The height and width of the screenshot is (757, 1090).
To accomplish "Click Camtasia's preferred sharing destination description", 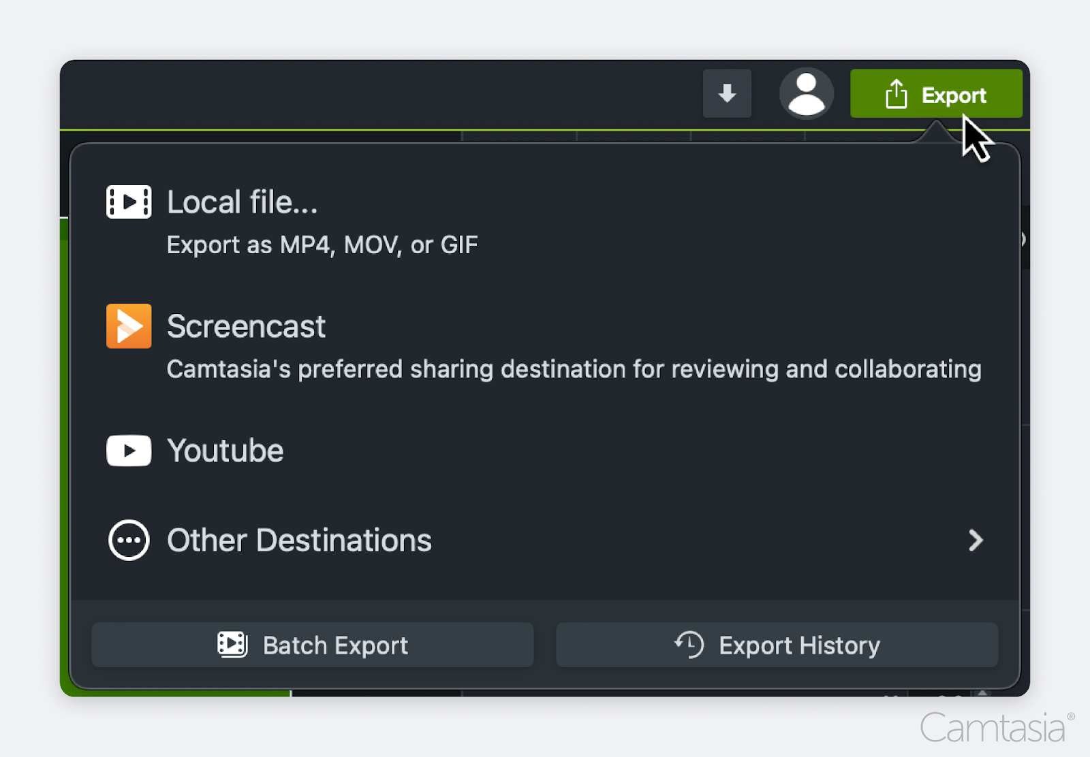I will pos(574,369).
